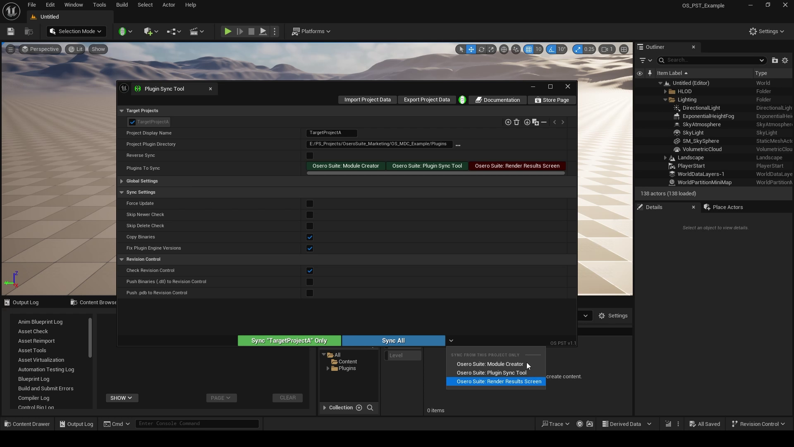
Task: Click the viewport layout maximize icon
Action: [624, 49]
